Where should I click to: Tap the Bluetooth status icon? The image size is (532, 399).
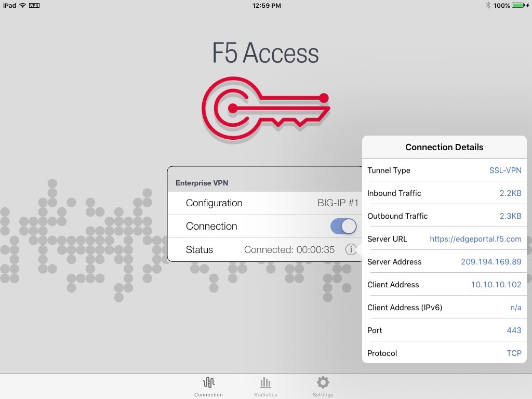[x=488, y=5]
